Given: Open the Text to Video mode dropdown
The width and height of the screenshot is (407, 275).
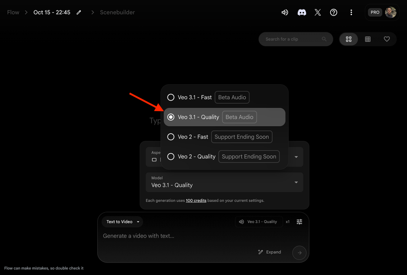Looking at the screenshot, I should click(122, 222).
